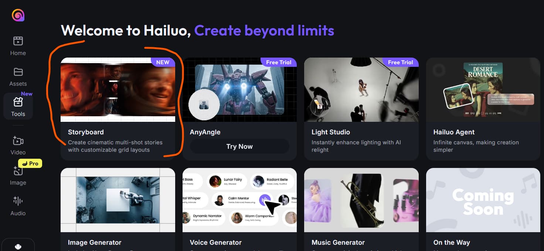Open the Storyboard tool card thumbnail
The image size is (544, 251).
coord(118,90)
